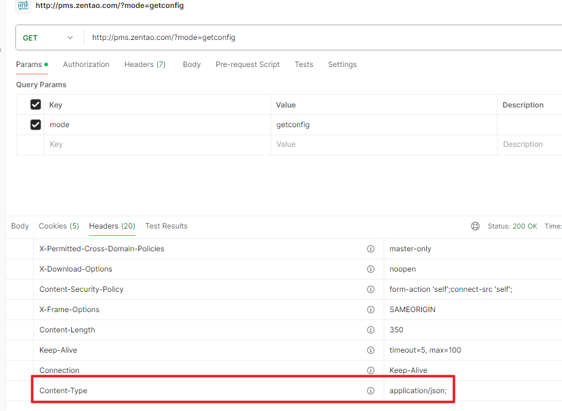Toggle the select-all checkbox in Query Params header

[x=36, y=104]
